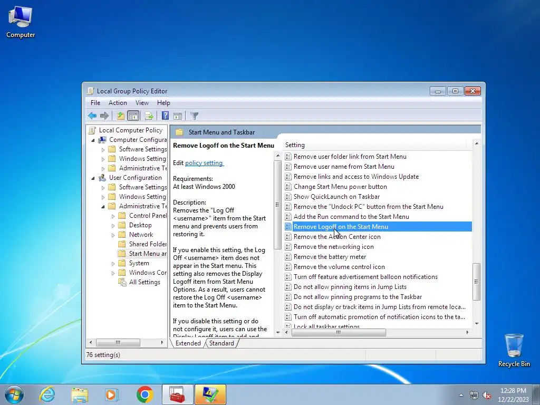The width and height of the screenshot is (540, 405).
Task: Select Remove the volume control icon setting
Action: click(x=339, y=266)
